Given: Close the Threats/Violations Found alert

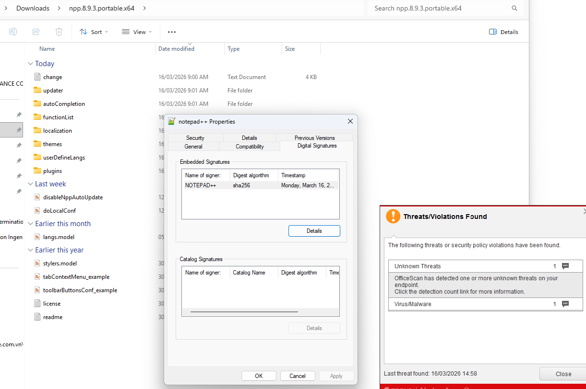Looking at the screenshot, I should [563, 374].
